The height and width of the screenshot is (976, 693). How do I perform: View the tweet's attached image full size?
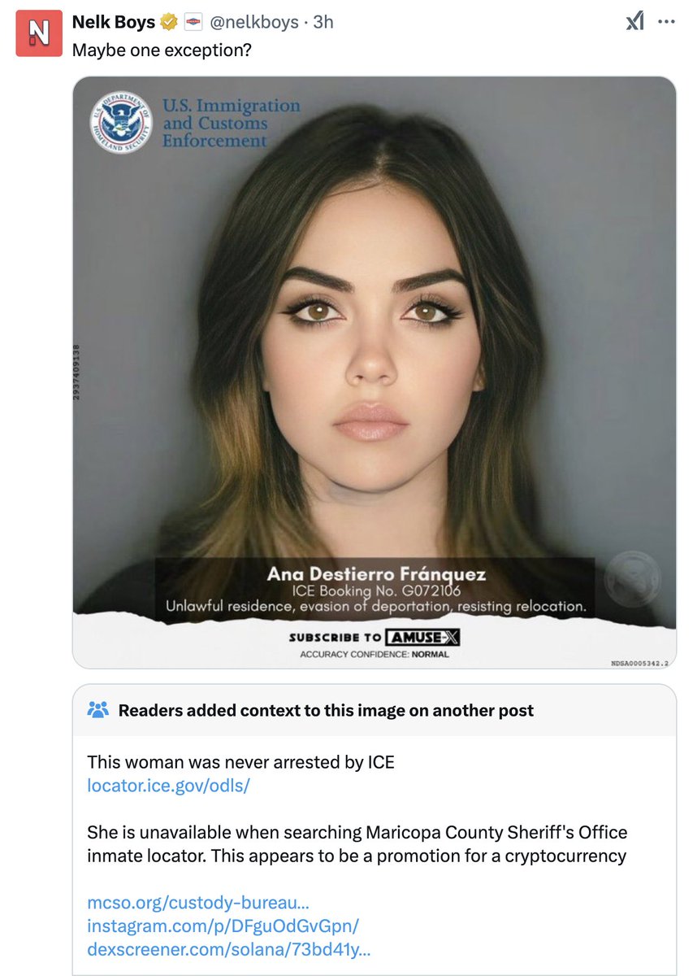coord(375,373)
